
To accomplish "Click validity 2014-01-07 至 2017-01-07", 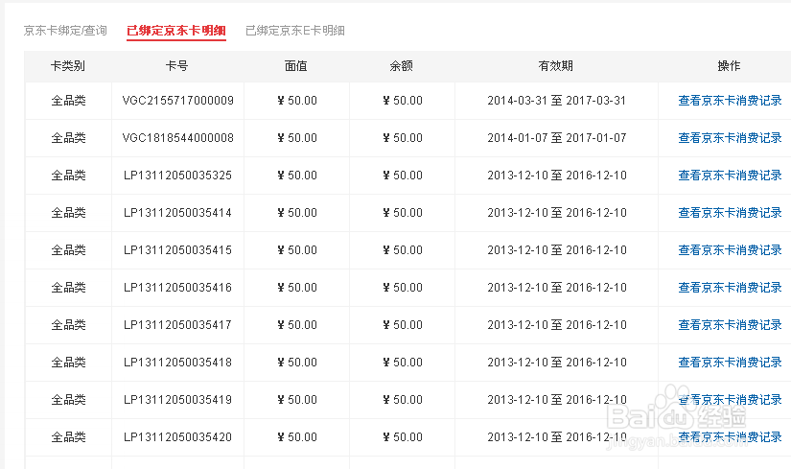I will tap(556, 138).
